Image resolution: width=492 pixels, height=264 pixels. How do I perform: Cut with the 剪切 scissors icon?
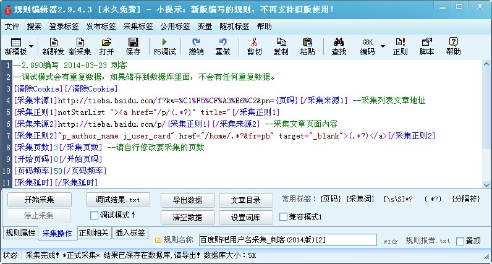(x=254, y=46)
